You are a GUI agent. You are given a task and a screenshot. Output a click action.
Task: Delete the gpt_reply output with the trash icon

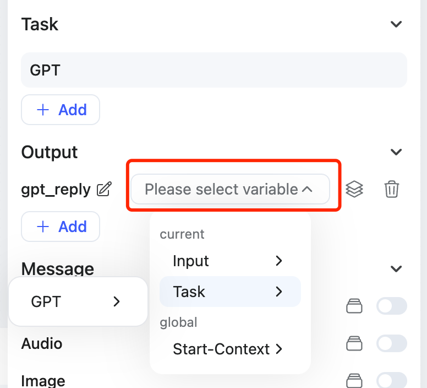(x=391, y=190)
